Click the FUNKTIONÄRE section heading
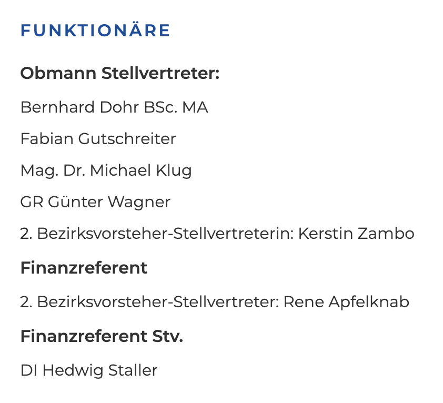443x403 pixels. (95, 30)
